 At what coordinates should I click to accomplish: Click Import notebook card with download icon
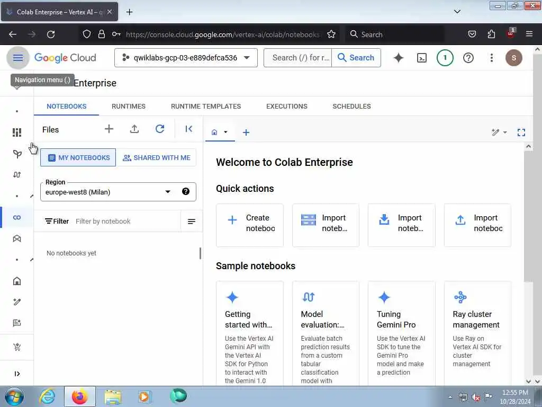401,225
